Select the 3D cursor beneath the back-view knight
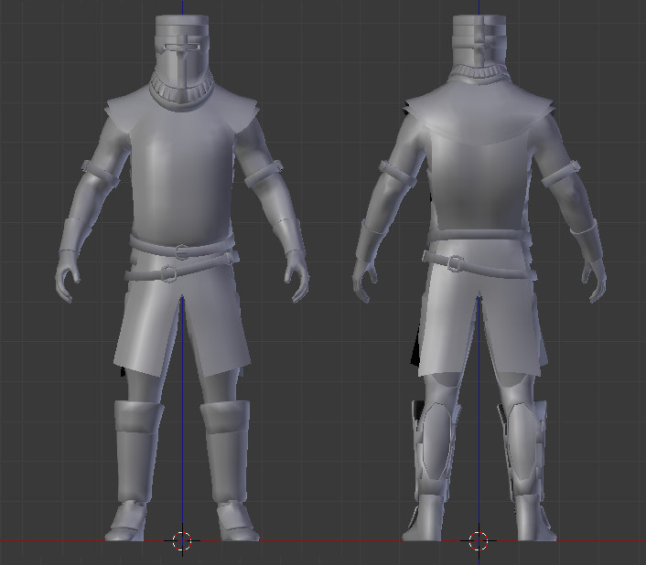The height and width of the screenshot is (565, 646). tap(479, 540)
